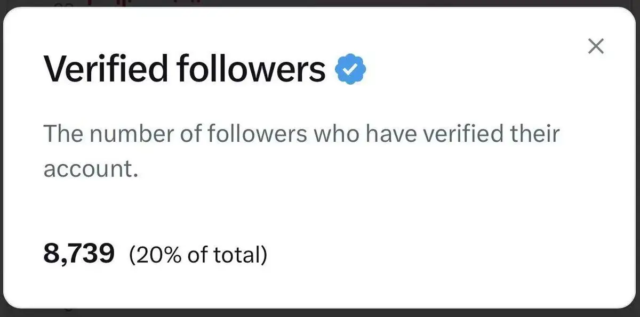Click the dimmed backdrop below the popup
Screen dimensions: 640x317
click(320, 313)
